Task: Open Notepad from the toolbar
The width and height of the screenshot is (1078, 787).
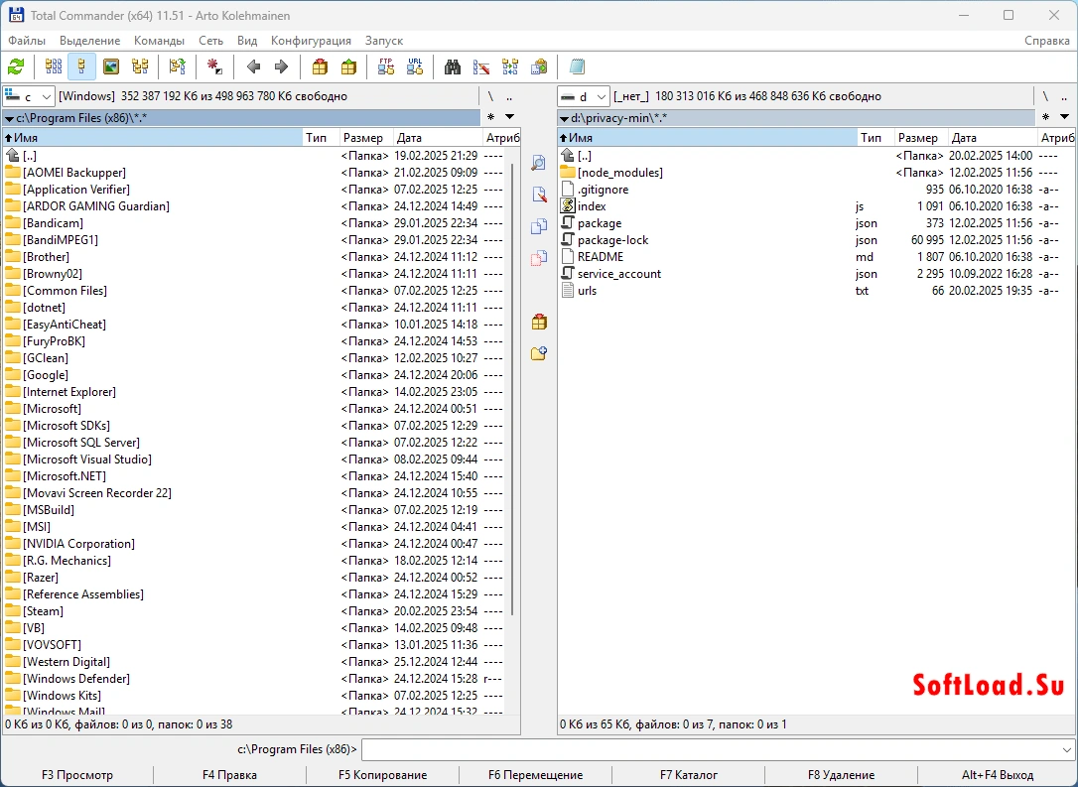Action: point(577,67)
